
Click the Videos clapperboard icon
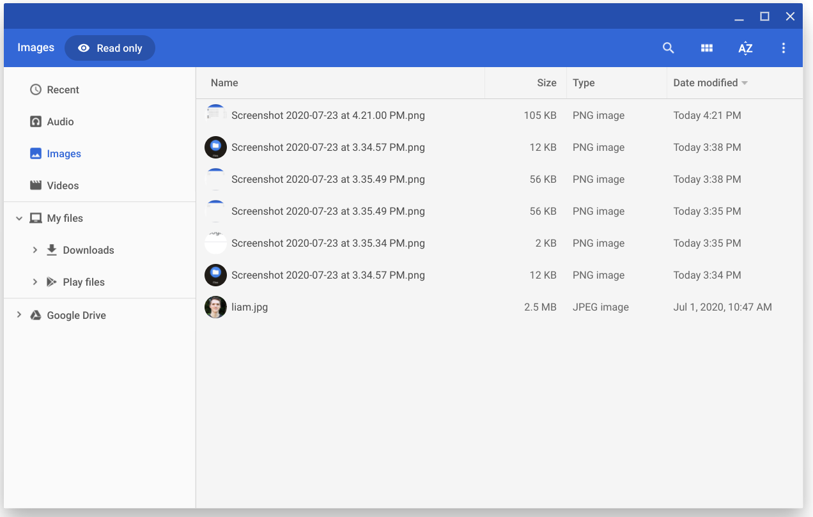pos(36,185)
